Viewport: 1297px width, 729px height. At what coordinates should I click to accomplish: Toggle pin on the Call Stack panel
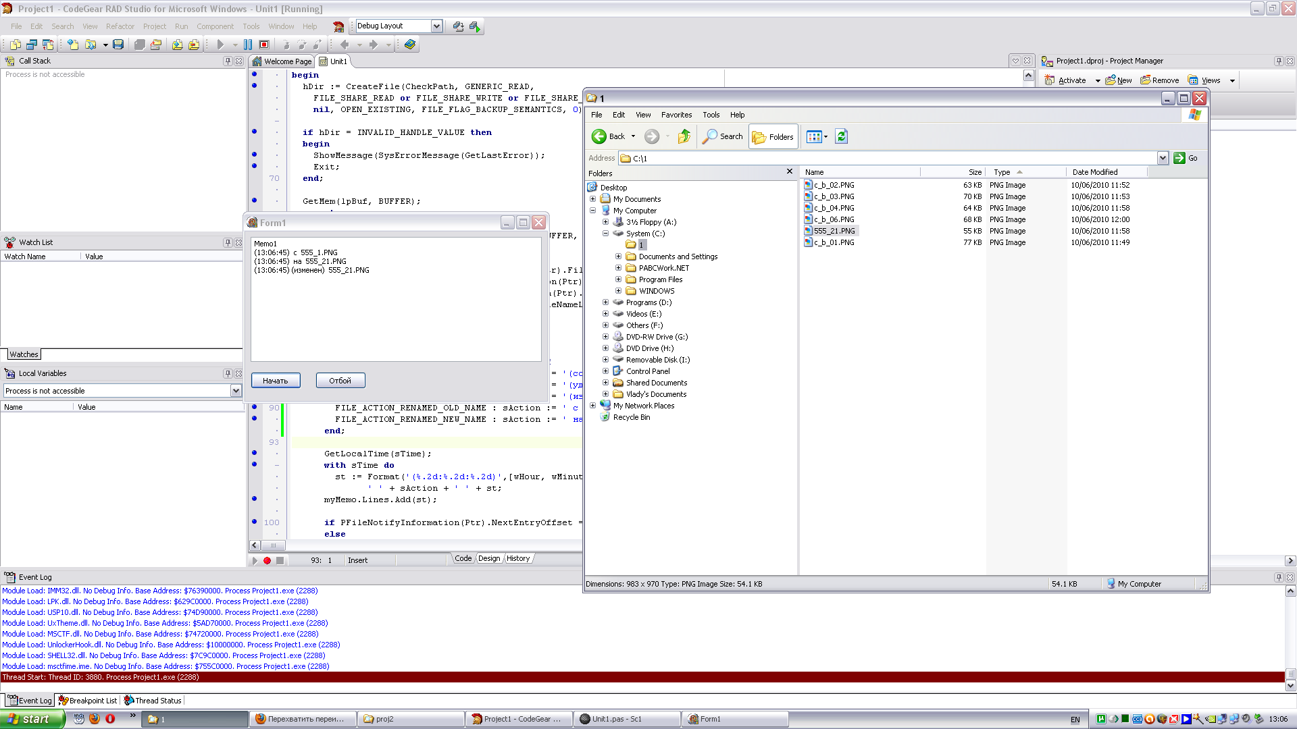228,61
